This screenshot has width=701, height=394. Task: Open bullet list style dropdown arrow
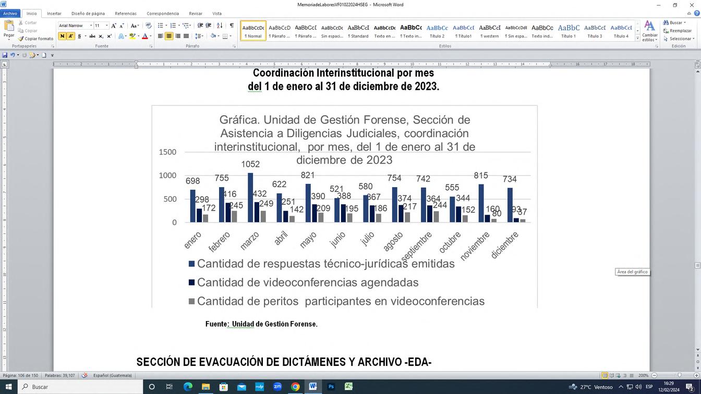(x=165, y=26)
